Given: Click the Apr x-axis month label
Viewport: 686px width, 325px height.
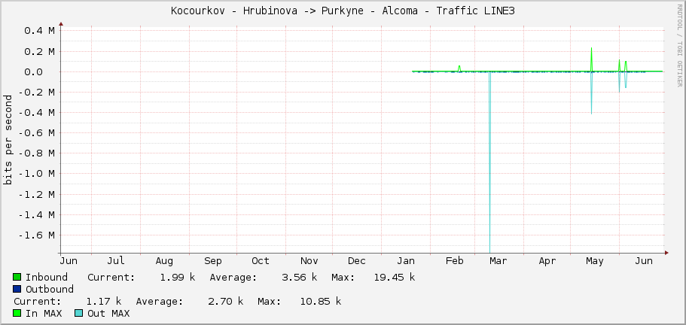Looking at the screenshot, I should 547,261.
